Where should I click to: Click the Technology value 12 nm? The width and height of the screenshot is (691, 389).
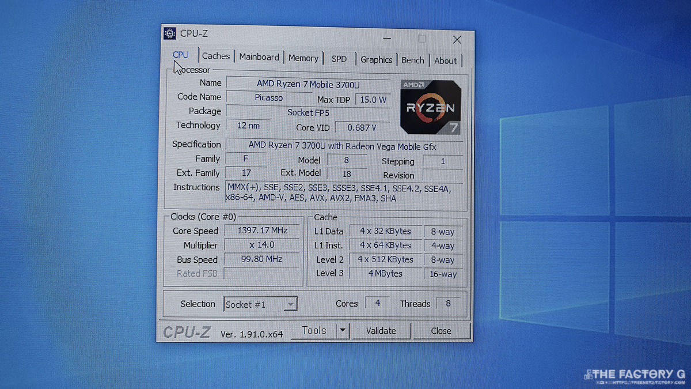(x=249, y=125)
